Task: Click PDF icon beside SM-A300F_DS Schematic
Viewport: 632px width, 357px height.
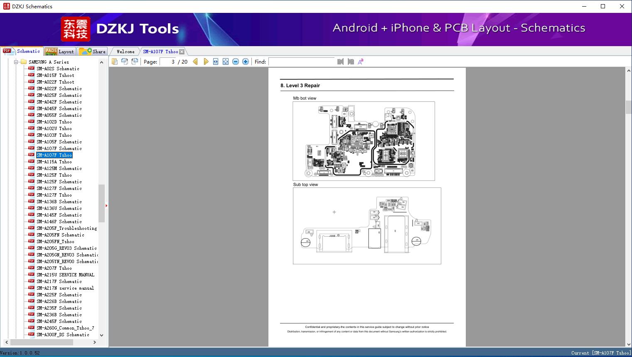Action: pyautogui.click(x=31, y=334)
